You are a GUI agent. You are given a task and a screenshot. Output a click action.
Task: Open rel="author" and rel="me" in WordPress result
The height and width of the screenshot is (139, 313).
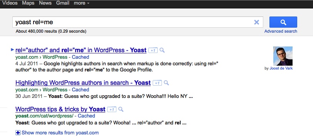[81, 50]
